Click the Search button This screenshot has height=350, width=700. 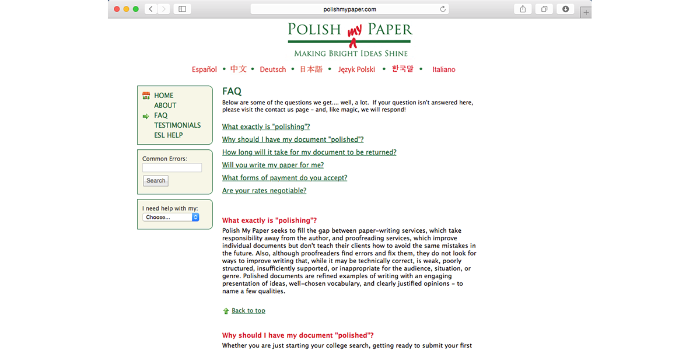pos(156,181)
